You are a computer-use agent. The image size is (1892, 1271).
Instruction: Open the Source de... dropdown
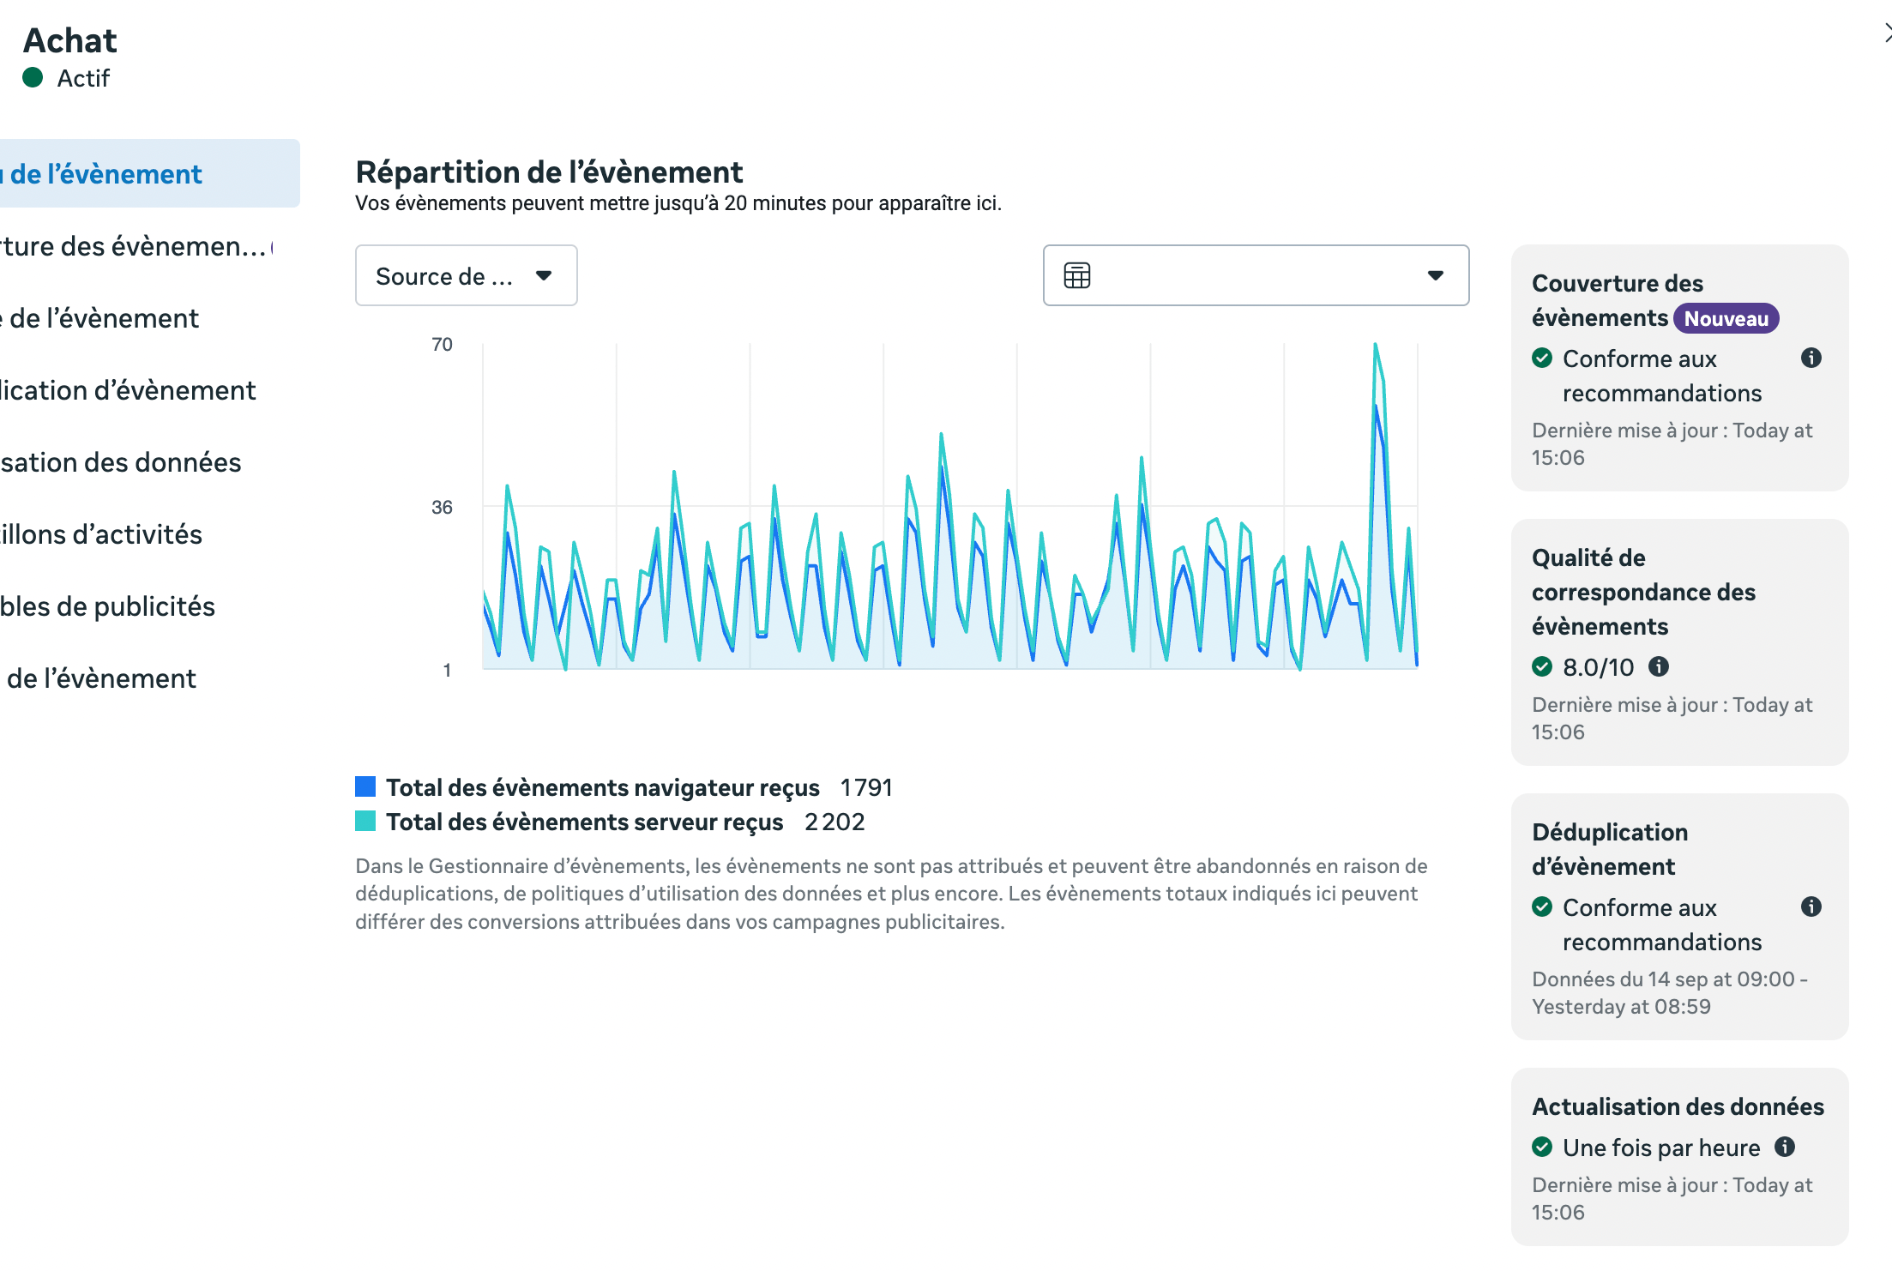tap(466, 275)
